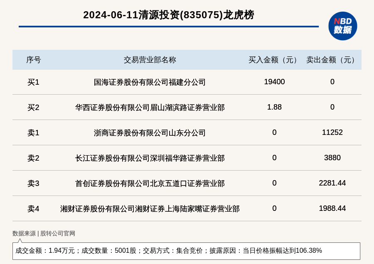Click the 1.88 buy amount cell
This screenshot has width=374, height=264.
coord(274,107)
